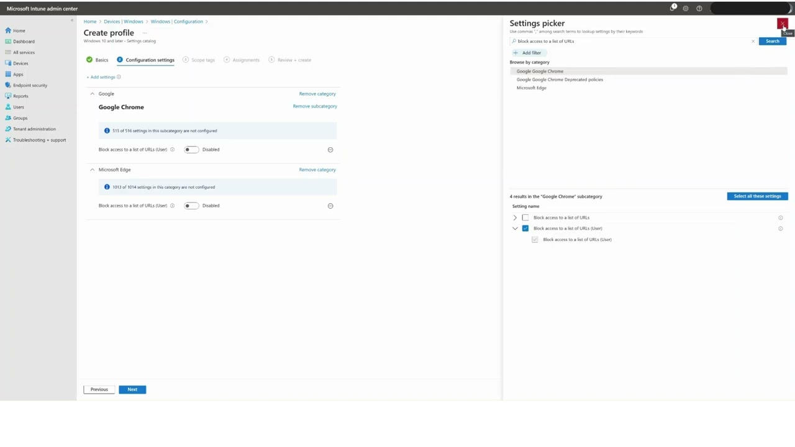Screen dimensions: 795x447
Task: Click the Next button
Action: (132, 389)
